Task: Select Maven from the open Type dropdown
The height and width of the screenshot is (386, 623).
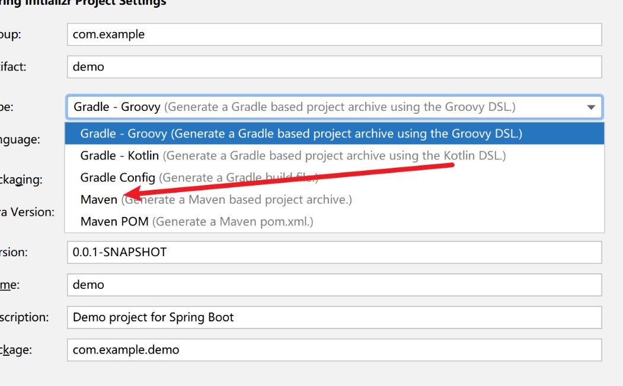Action: (x=98, y=199)
